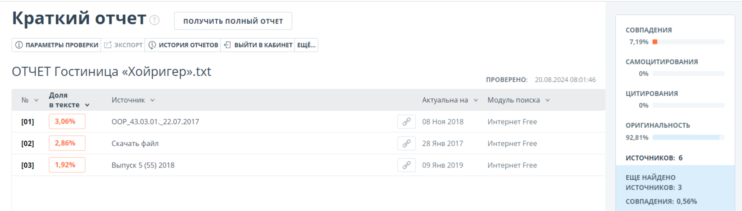The image size is (742, 211).
Task: Expand the Источник column sort arrow
Action: pos(152,100)
